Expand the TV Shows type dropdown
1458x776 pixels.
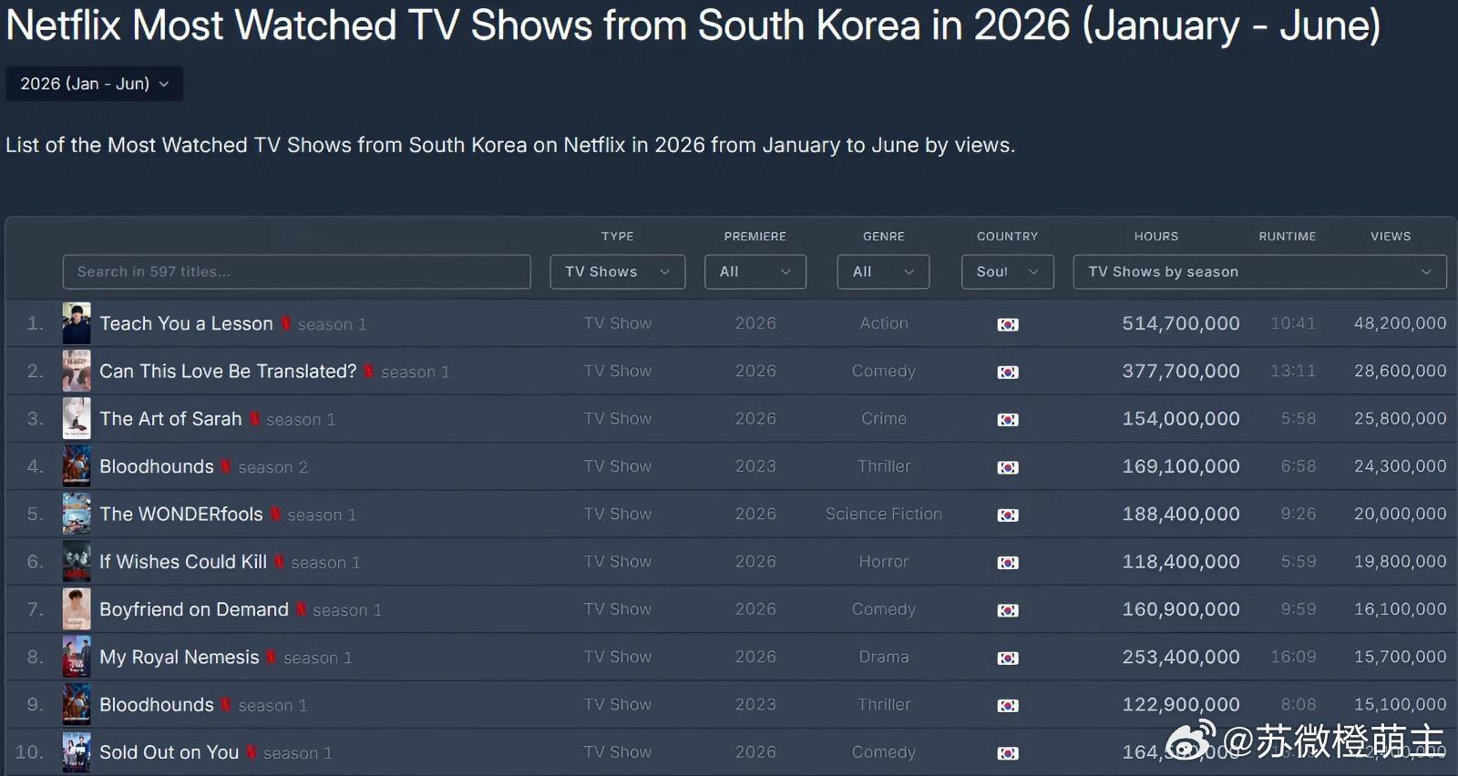coord(618,271)
